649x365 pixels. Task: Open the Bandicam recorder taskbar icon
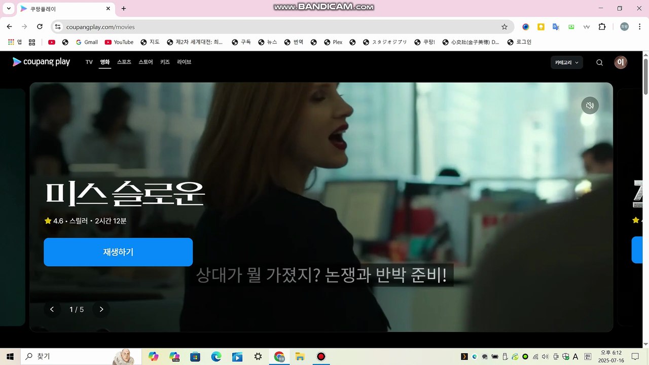(320, 356)
